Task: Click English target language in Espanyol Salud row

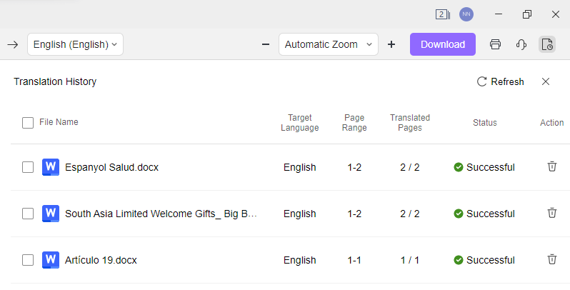Action: pos(299,168)
